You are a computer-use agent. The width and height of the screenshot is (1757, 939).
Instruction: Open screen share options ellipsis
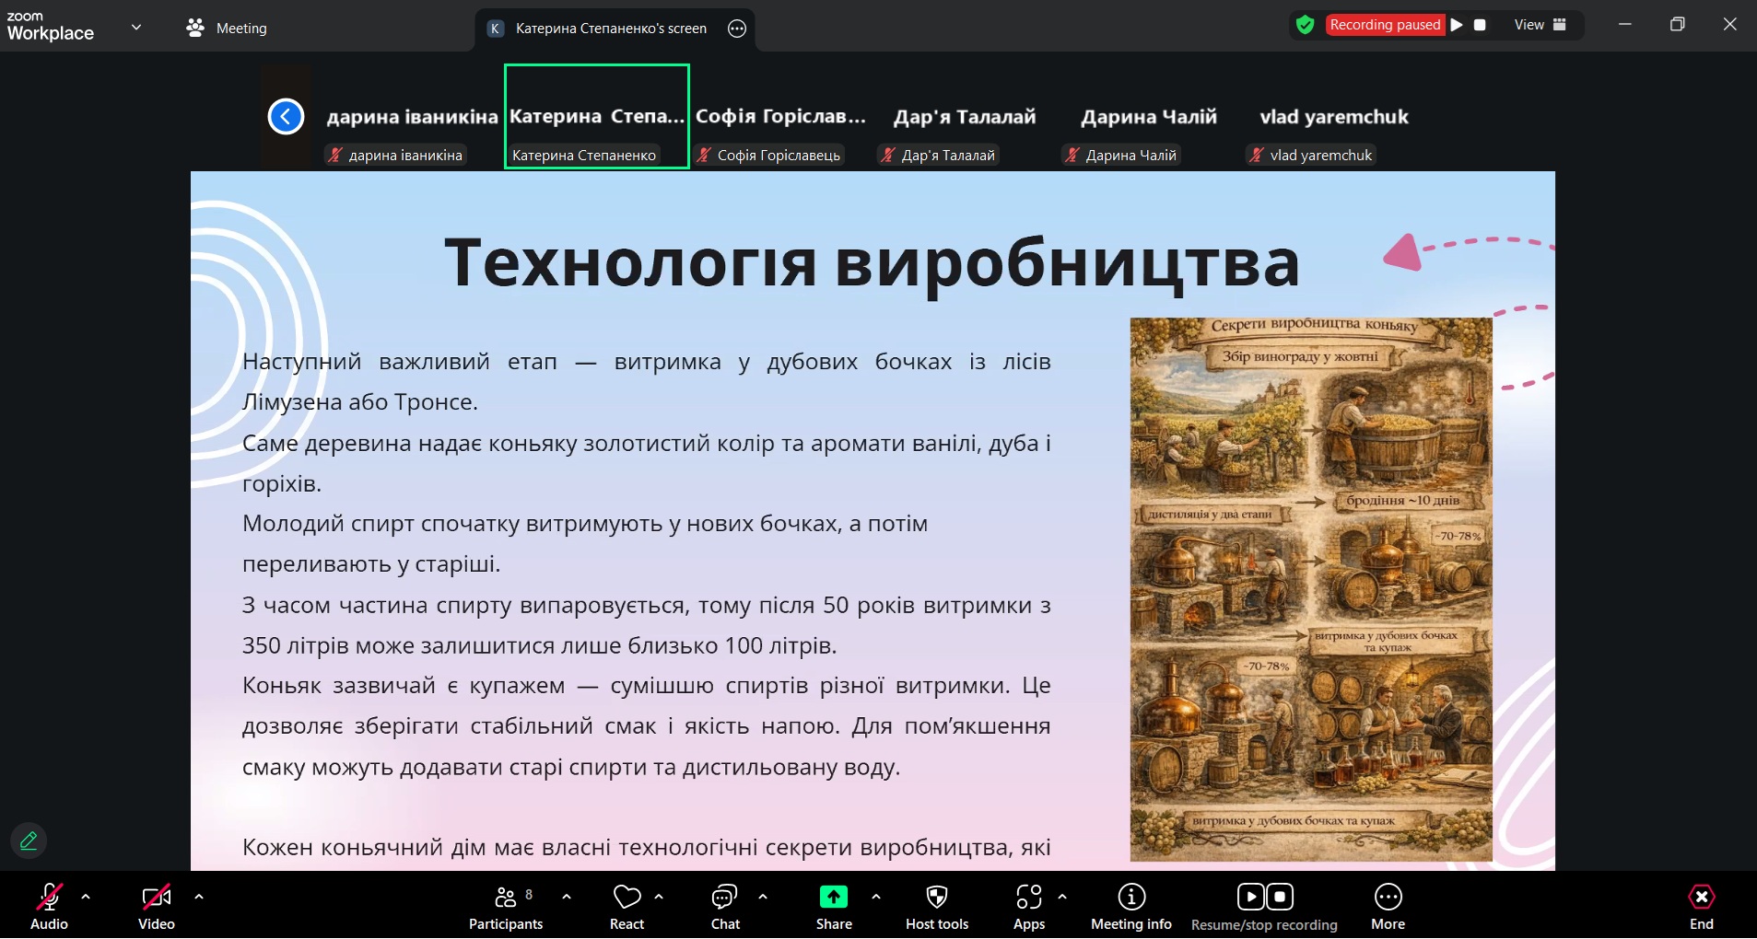pos(737,29)
